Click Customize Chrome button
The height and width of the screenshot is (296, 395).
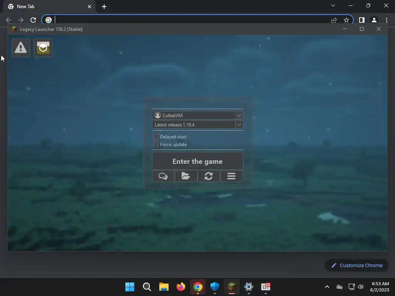click(357, 265)
